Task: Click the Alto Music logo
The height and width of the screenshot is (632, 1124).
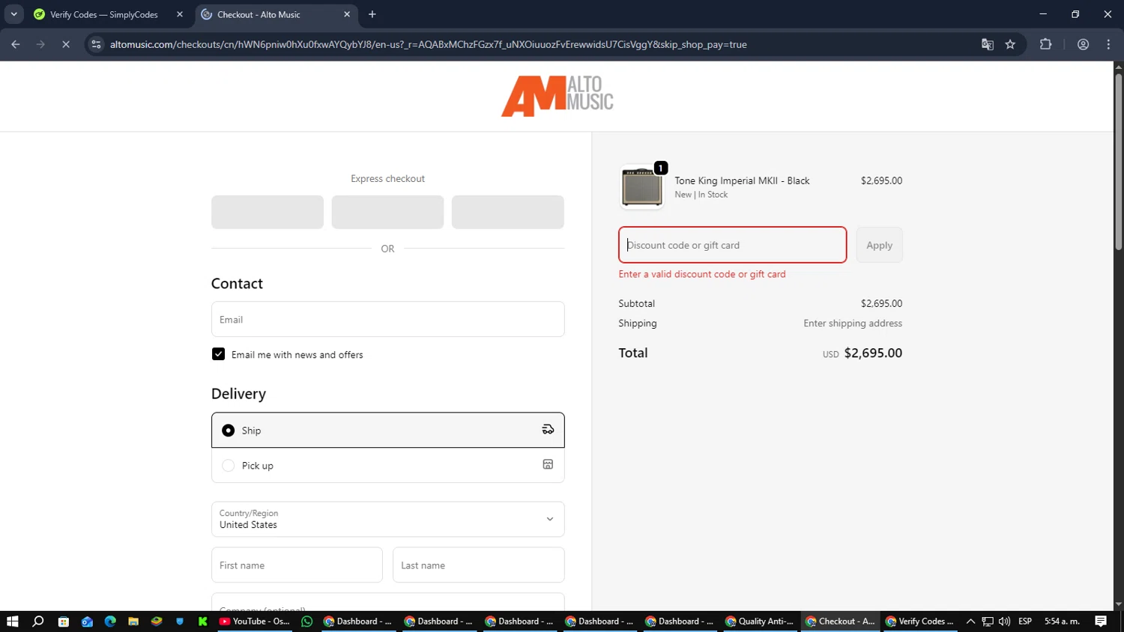Action: coord(557,96)
